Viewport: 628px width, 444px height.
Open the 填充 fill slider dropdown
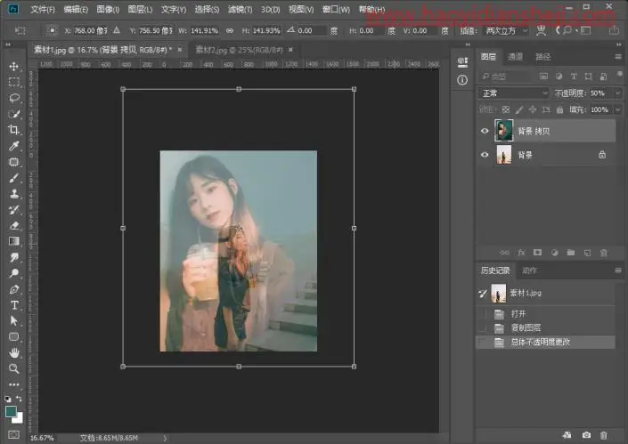[x=618, y=109]
